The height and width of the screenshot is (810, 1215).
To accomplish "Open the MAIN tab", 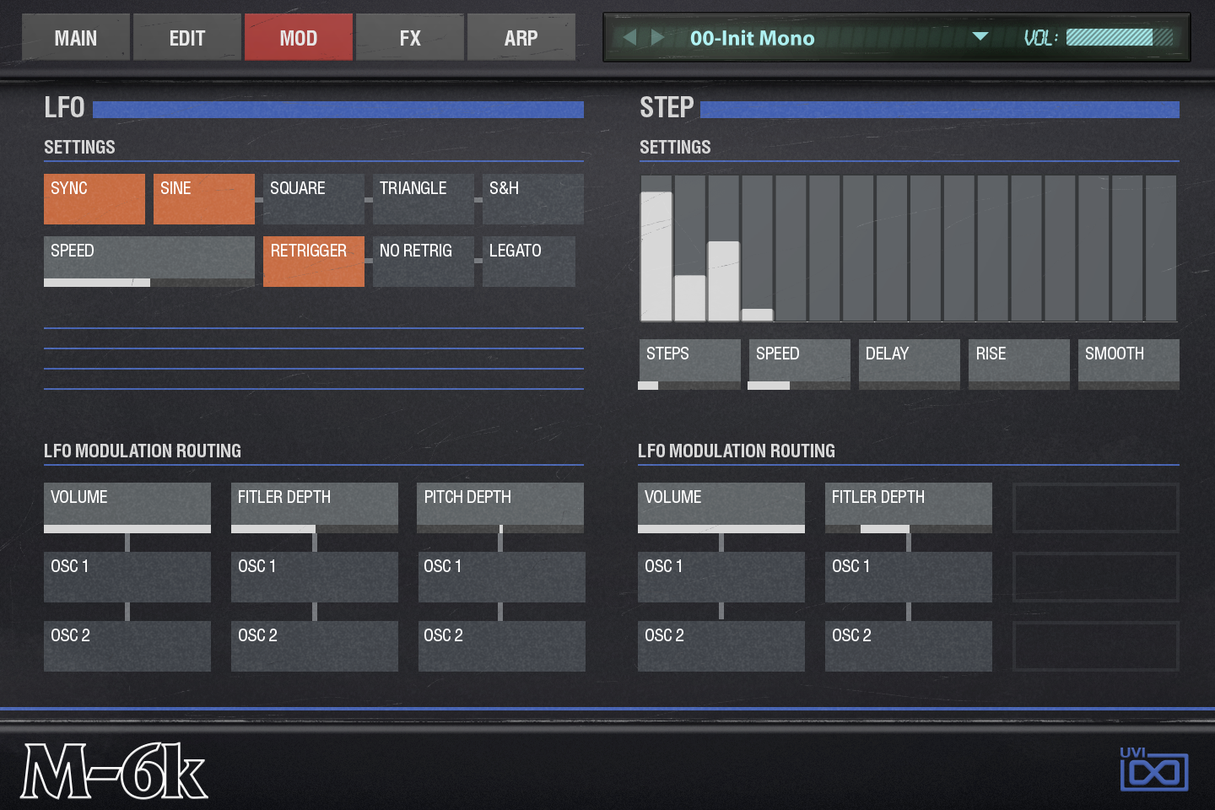I will 76,37.
